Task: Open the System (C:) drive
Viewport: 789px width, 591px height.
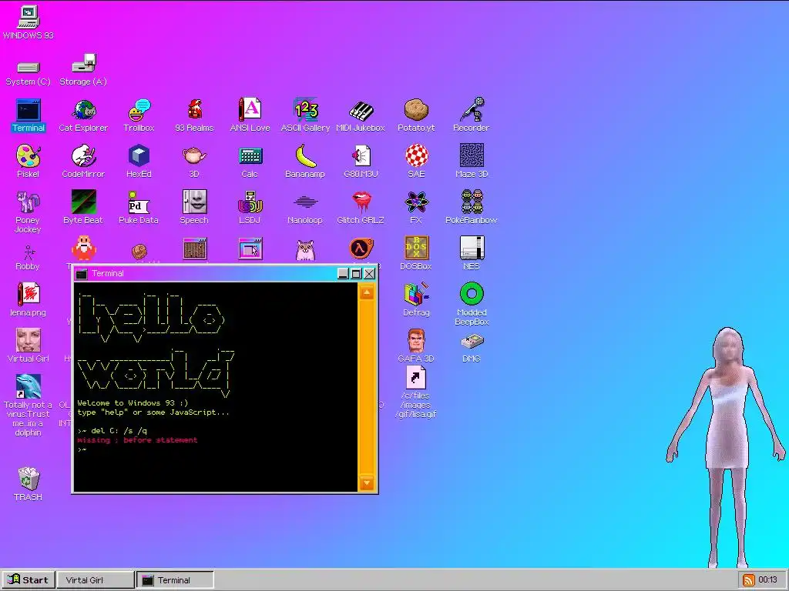Action: (29, 72)
